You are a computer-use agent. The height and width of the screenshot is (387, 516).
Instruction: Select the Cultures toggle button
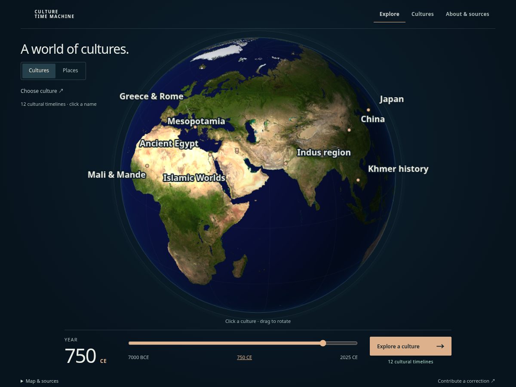click(x=39, y=71)
